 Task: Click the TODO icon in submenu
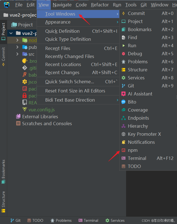click(123, 166)
